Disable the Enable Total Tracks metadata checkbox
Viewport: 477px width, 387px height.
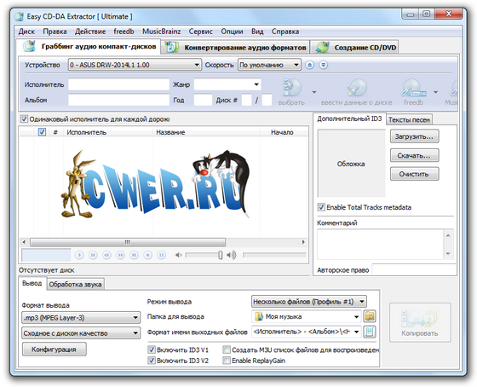[x=321, y=207]
